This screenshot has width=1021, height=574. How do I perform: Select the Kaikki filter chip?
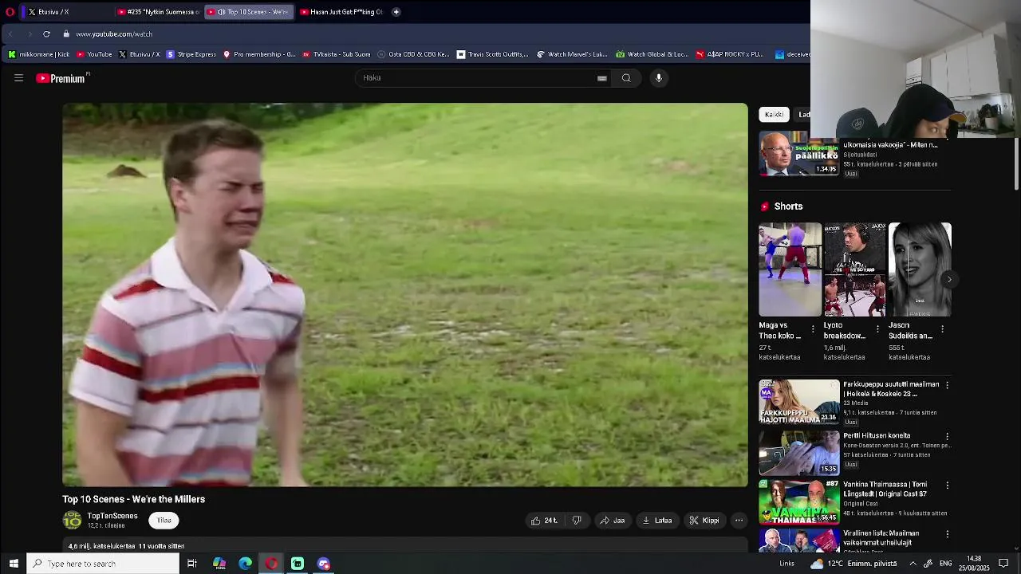click(x=774, y=115)
